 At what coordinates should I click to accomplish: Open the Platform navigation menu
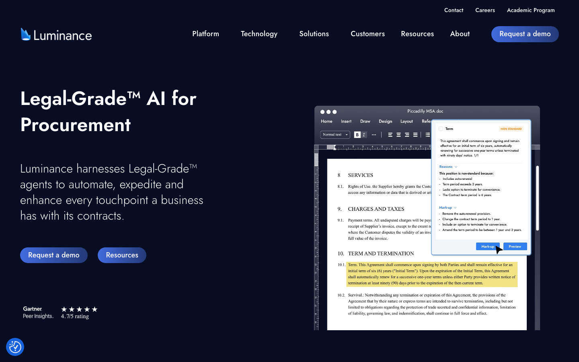[x=205, y=34]
